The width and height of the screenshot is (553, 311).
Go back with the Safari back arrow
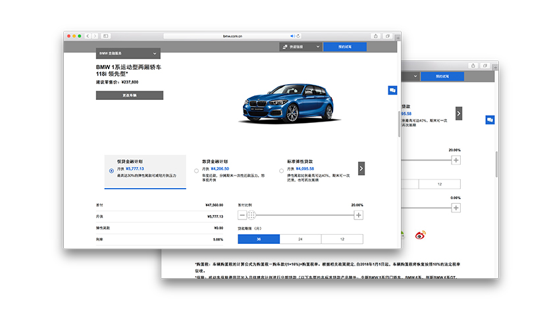point(88,36)
